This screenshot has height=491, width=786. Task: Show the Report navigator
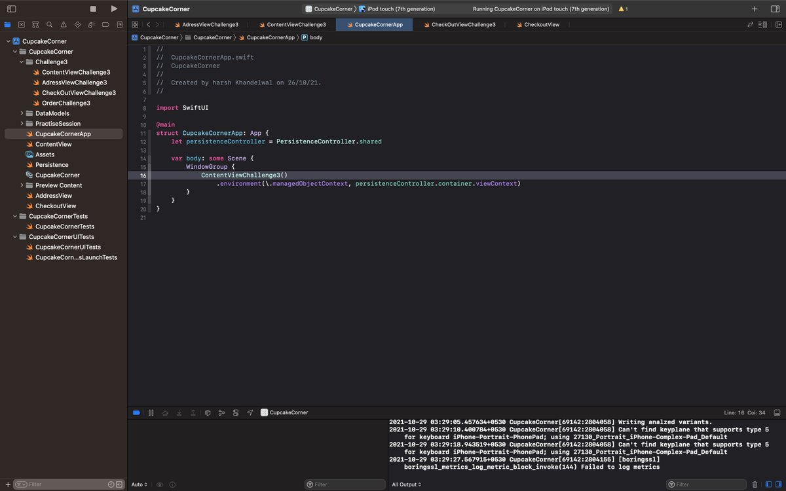(x=120, y=24)
